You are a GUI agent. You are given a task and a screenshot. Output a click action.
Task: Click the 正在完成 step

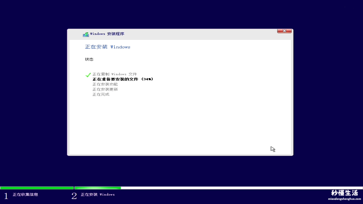coord(101,95)
